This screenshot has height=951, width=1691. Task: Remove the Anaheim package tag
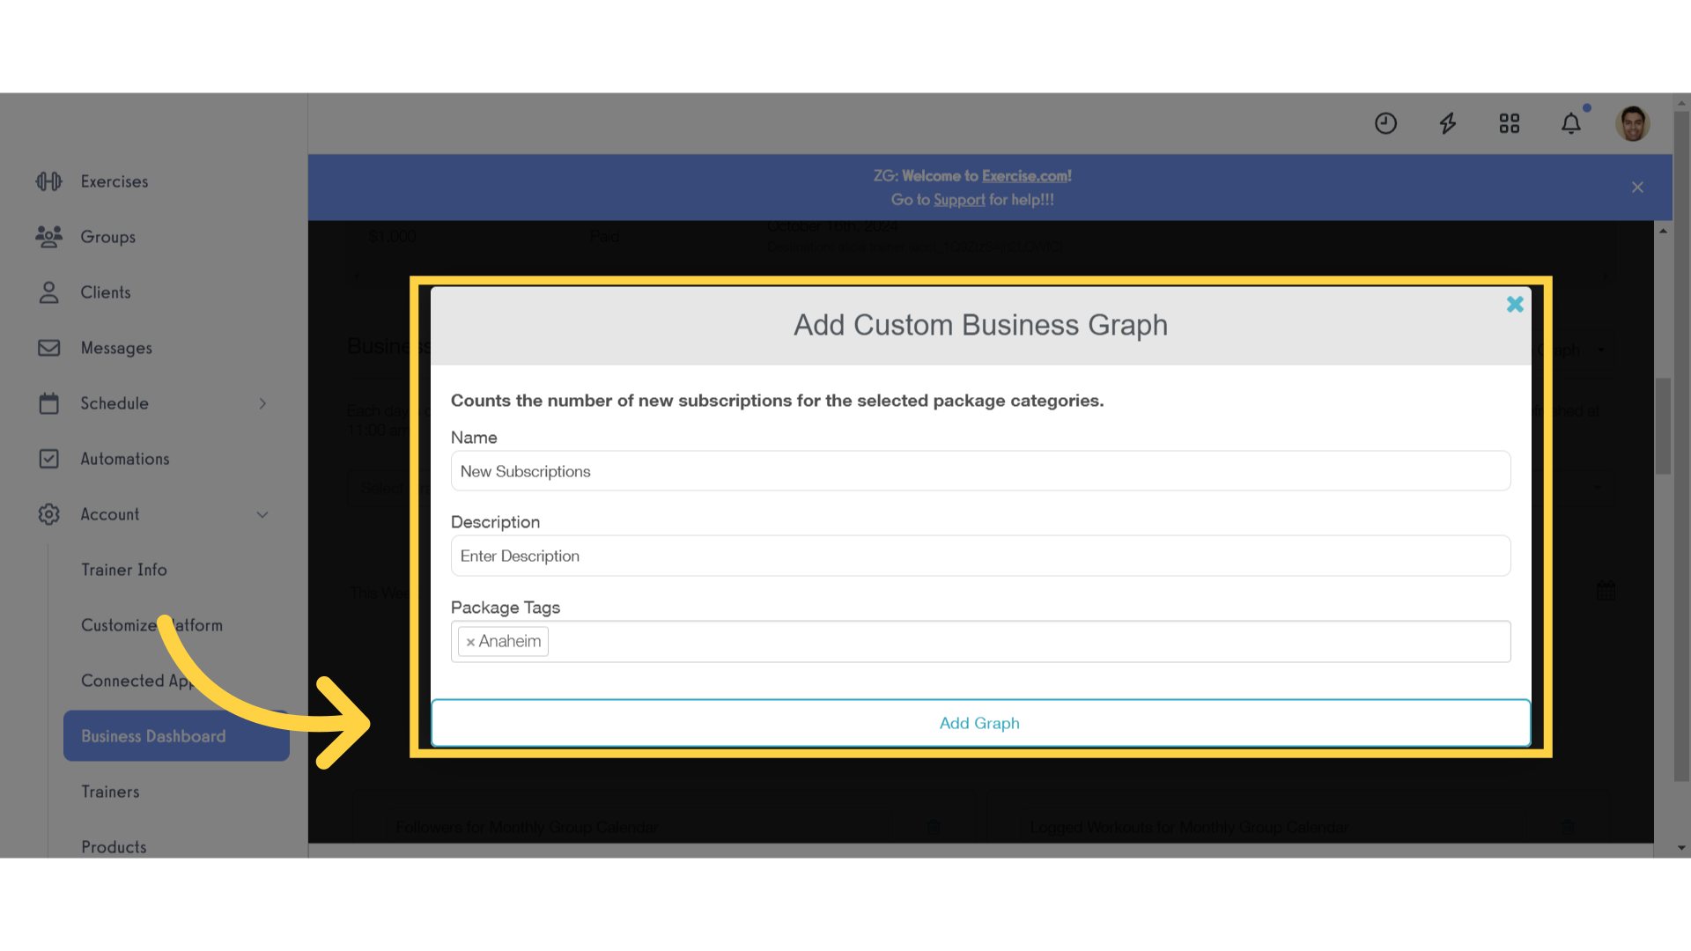470,641
